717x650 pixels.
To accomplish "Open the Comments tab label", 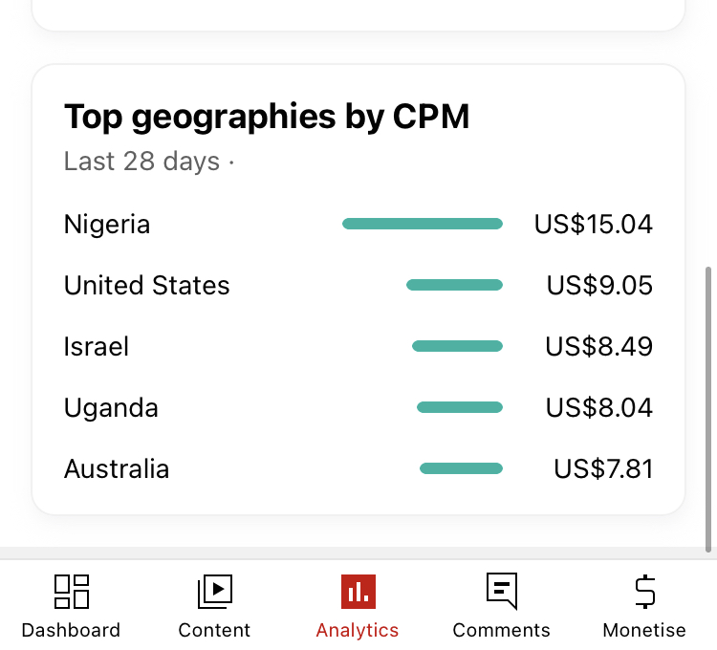I will [x=501, y=630].
